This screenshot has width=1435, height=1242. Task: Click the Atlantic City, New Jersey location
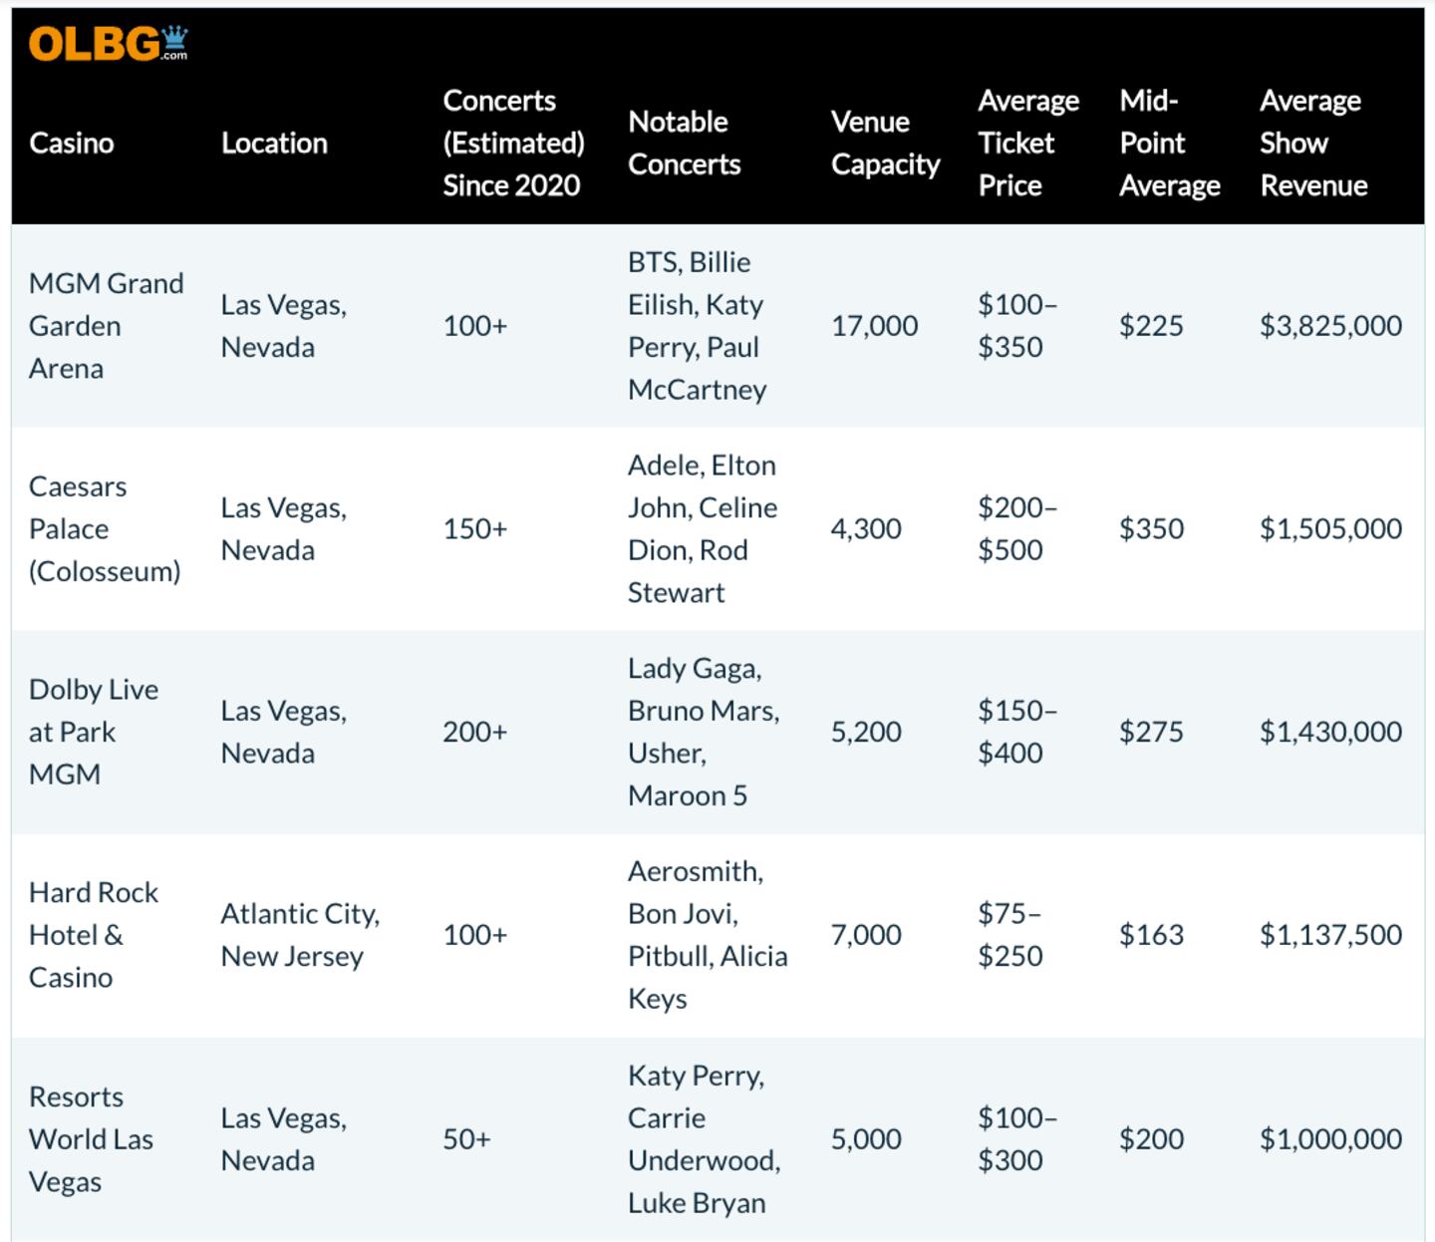(x=300, y=935)
